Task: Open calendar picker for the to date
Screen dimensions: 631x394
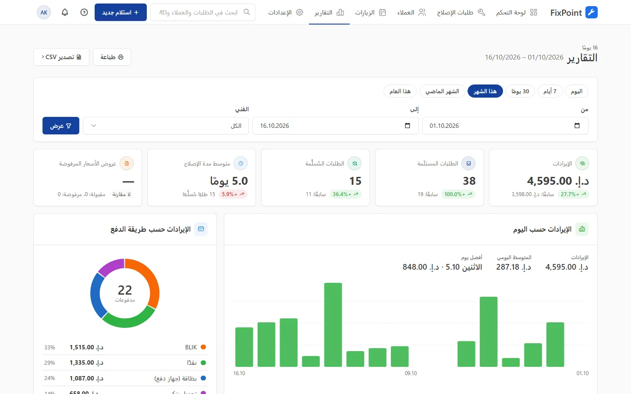Action: (x=408, y=126)
